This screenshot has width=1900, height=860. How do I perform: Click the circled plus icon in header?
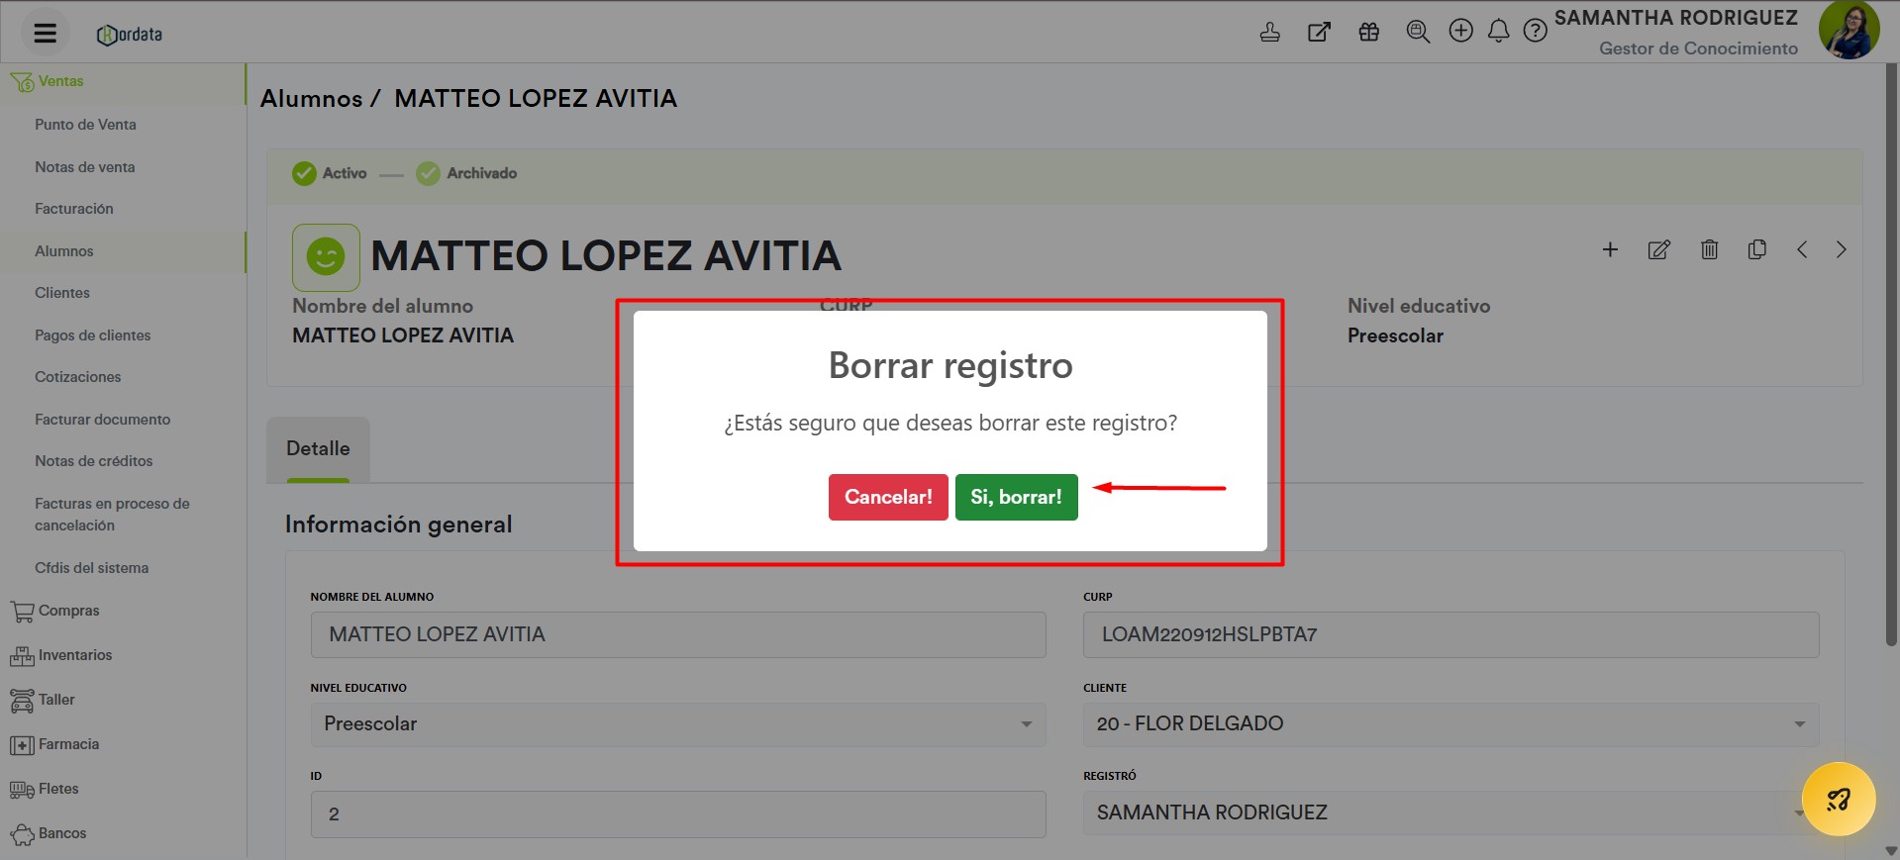1461,31
